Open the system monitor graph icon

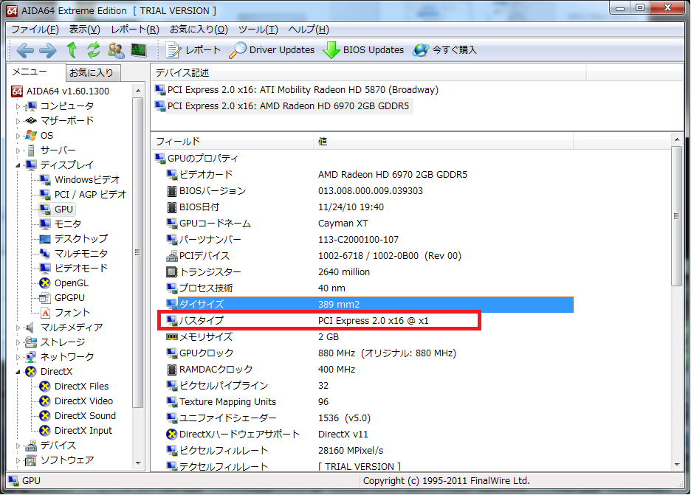tap(139, 50)
